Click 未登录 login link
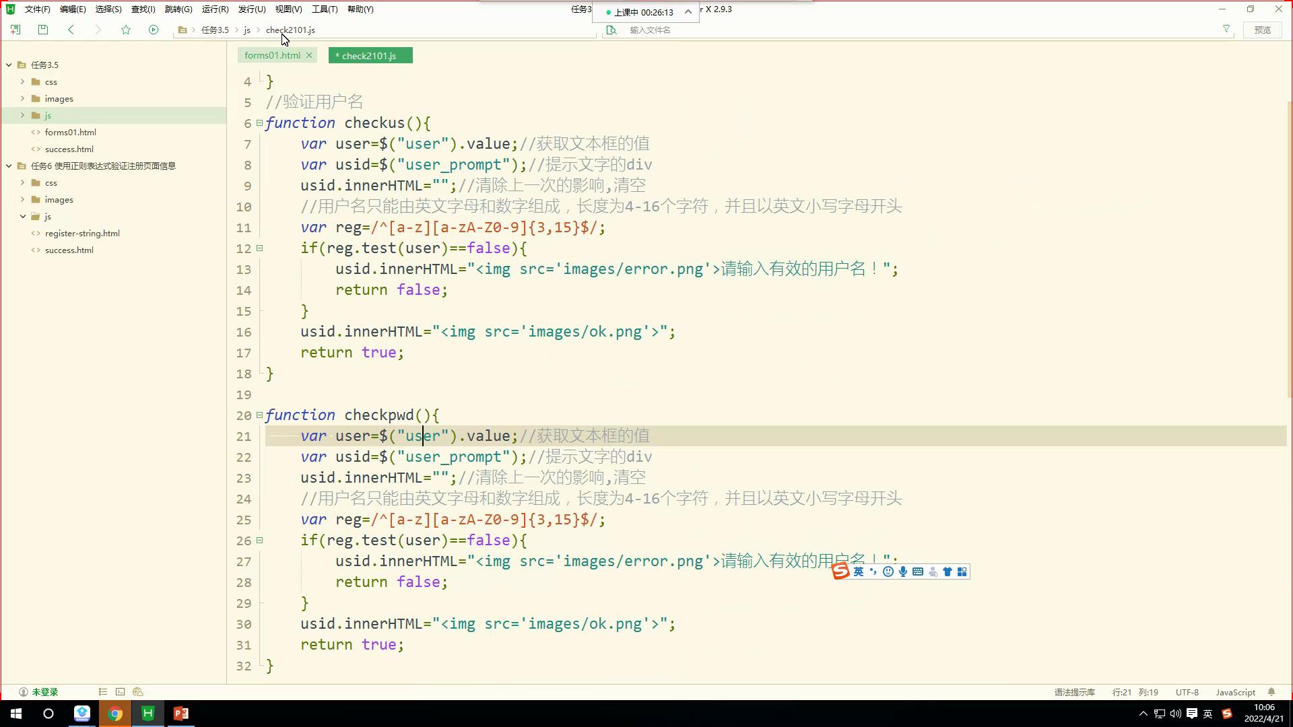This screenshot has height=727, width=1293. pyautogui.click(x=44, y=692)
